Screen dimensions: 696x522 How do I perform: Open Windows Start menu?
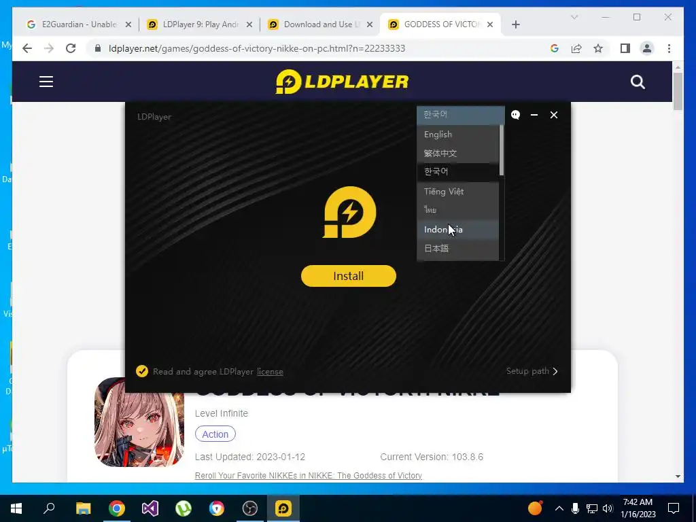[x=16, y=508]
